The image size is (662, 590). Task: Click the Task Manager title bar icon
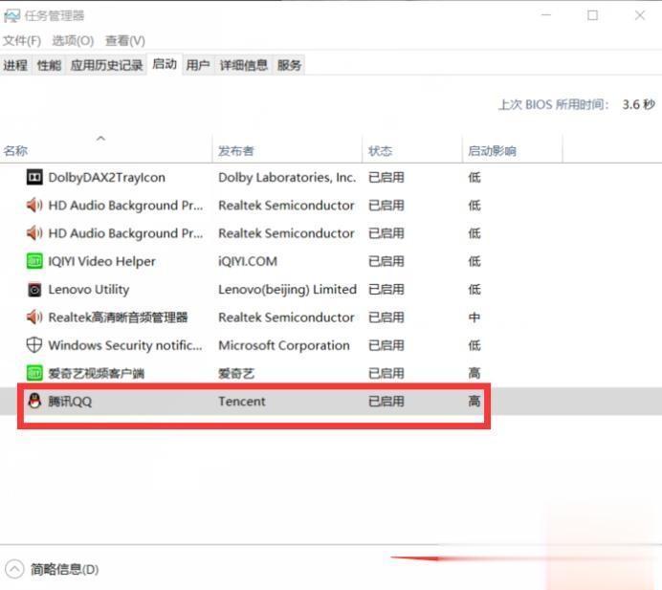11,16
